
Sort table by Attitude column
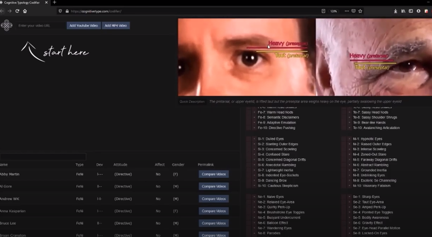121,165
